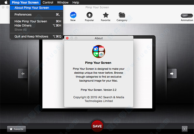Viewport: 194px width, 134px height.
Task: Open the Popular wallpapers section
Action: point(89,17)
